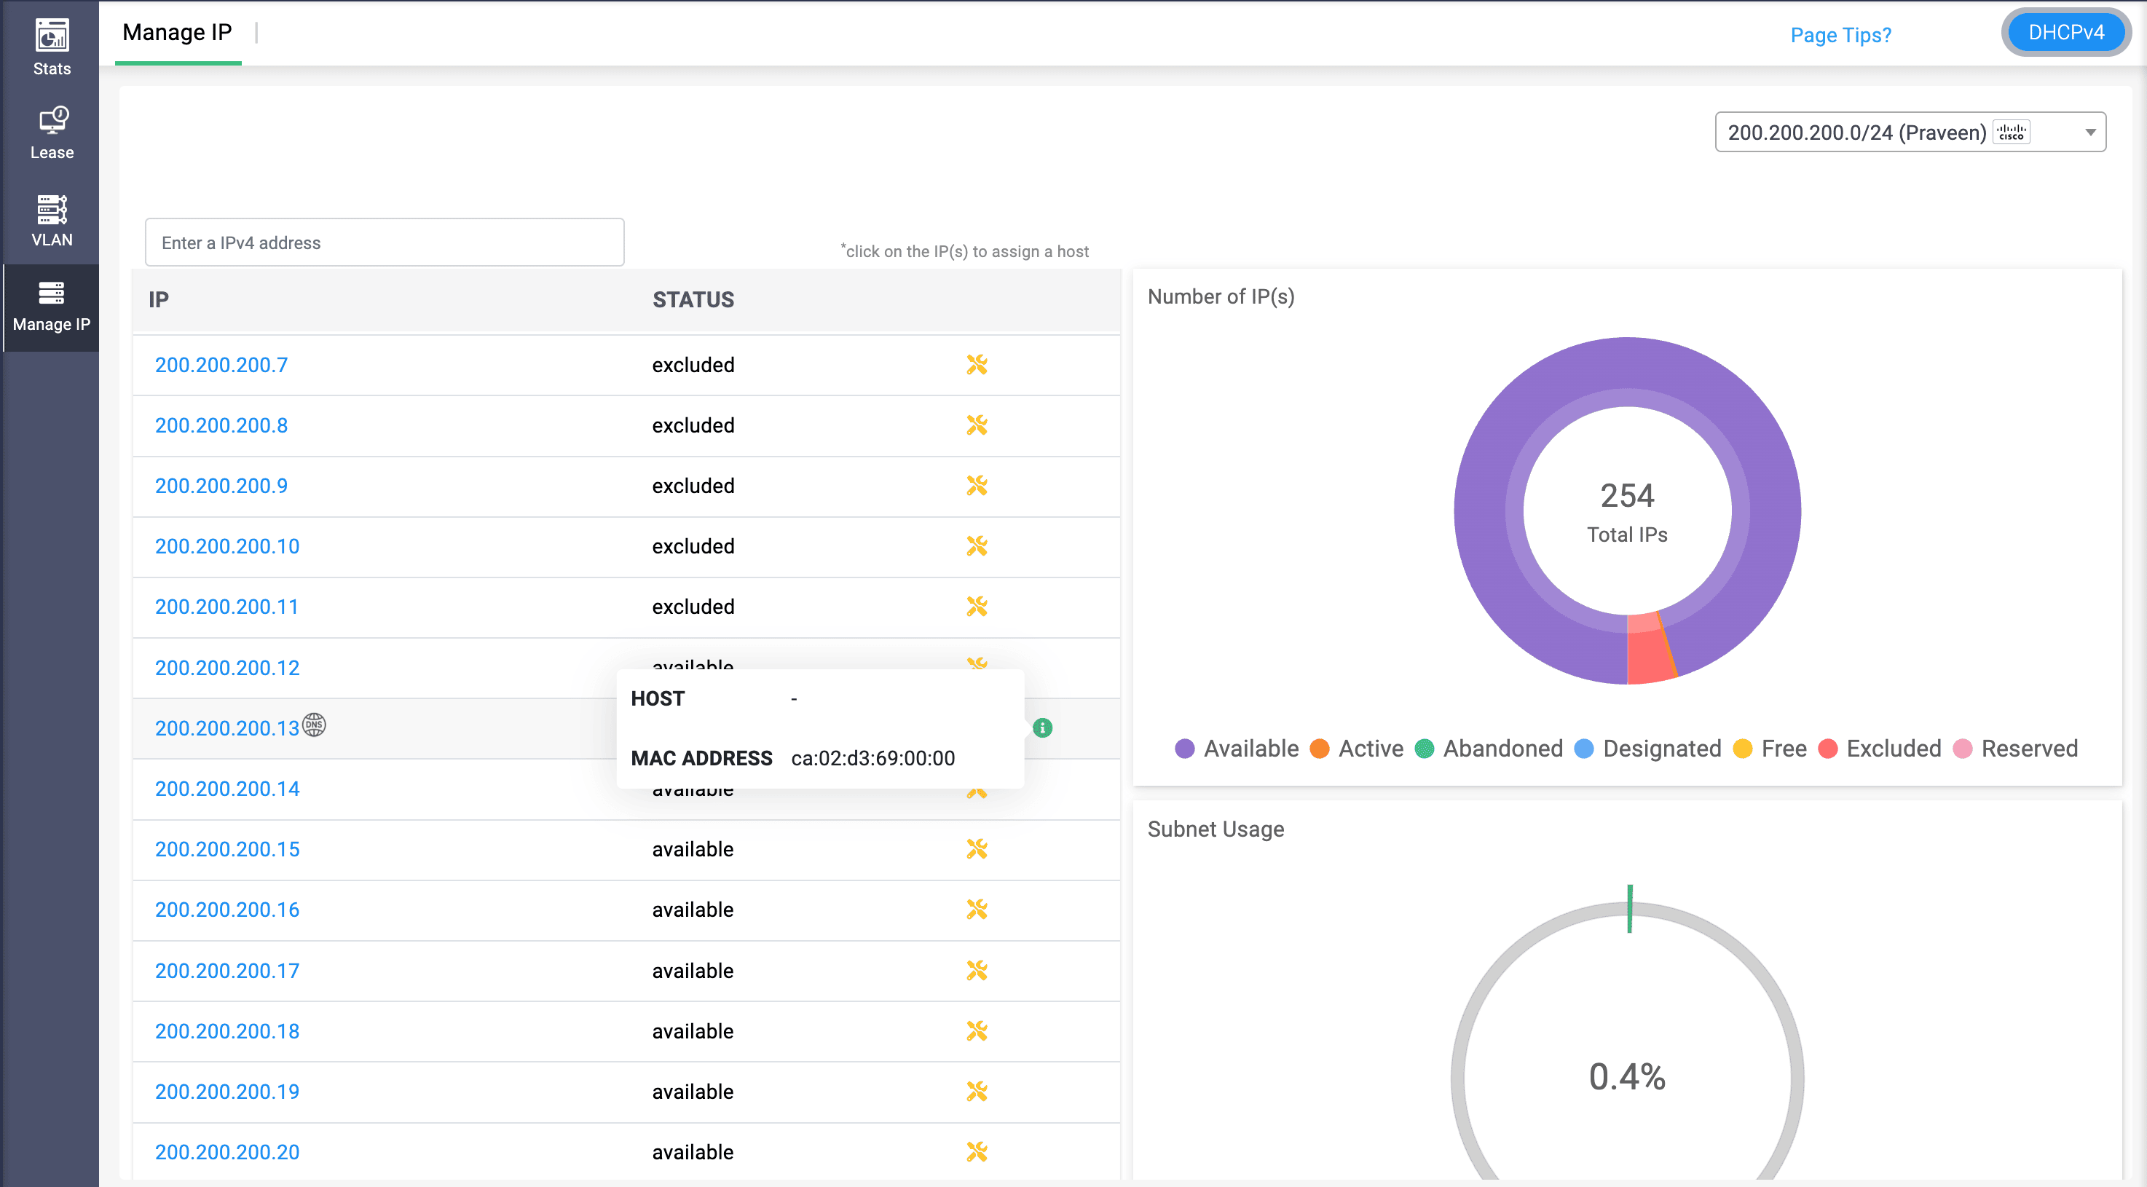Screen dimensions: 2147x1187
Task: Click the Reserved pink legend swatch
Action: coord(1962,749)
